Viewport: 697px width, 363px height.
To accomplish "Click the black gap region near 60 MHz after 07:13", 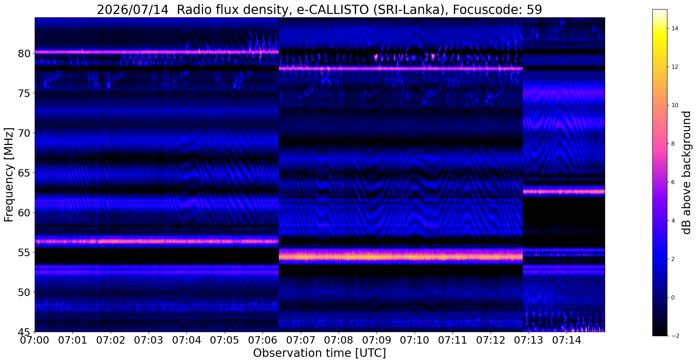I will pos(564,211).
